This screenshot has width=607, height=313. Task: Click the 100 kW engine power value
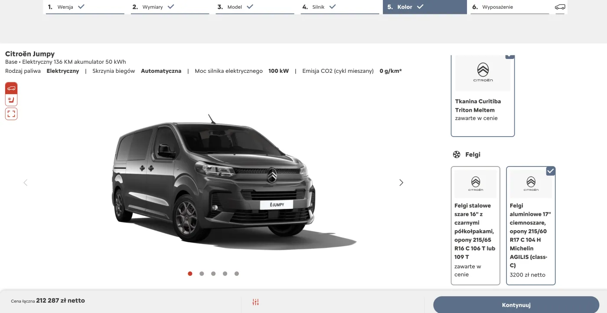coord(278,71)
